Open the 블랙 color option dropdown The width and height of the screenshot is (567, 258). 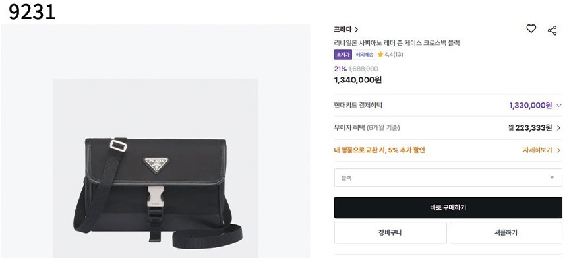(448, 177)
